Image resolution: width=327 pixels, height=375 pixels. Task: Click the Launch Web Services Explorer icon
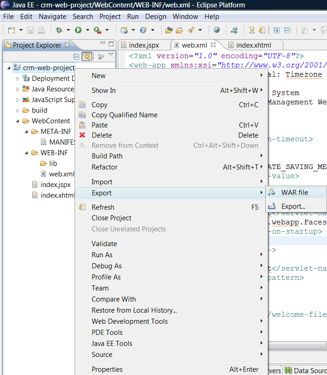pos(234,30)
